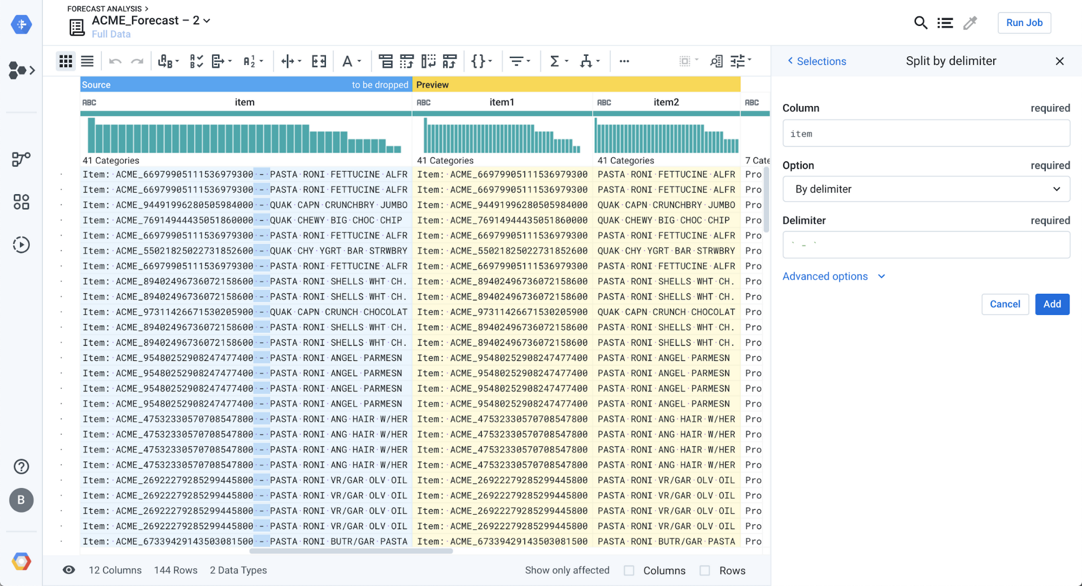1082x586 pixels.
Task: Click the undo arrow
Action: point(115,61)
